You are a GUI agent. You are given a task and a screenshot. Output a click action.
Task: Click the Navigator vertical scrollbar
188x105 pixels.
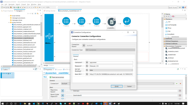[41, 29]
